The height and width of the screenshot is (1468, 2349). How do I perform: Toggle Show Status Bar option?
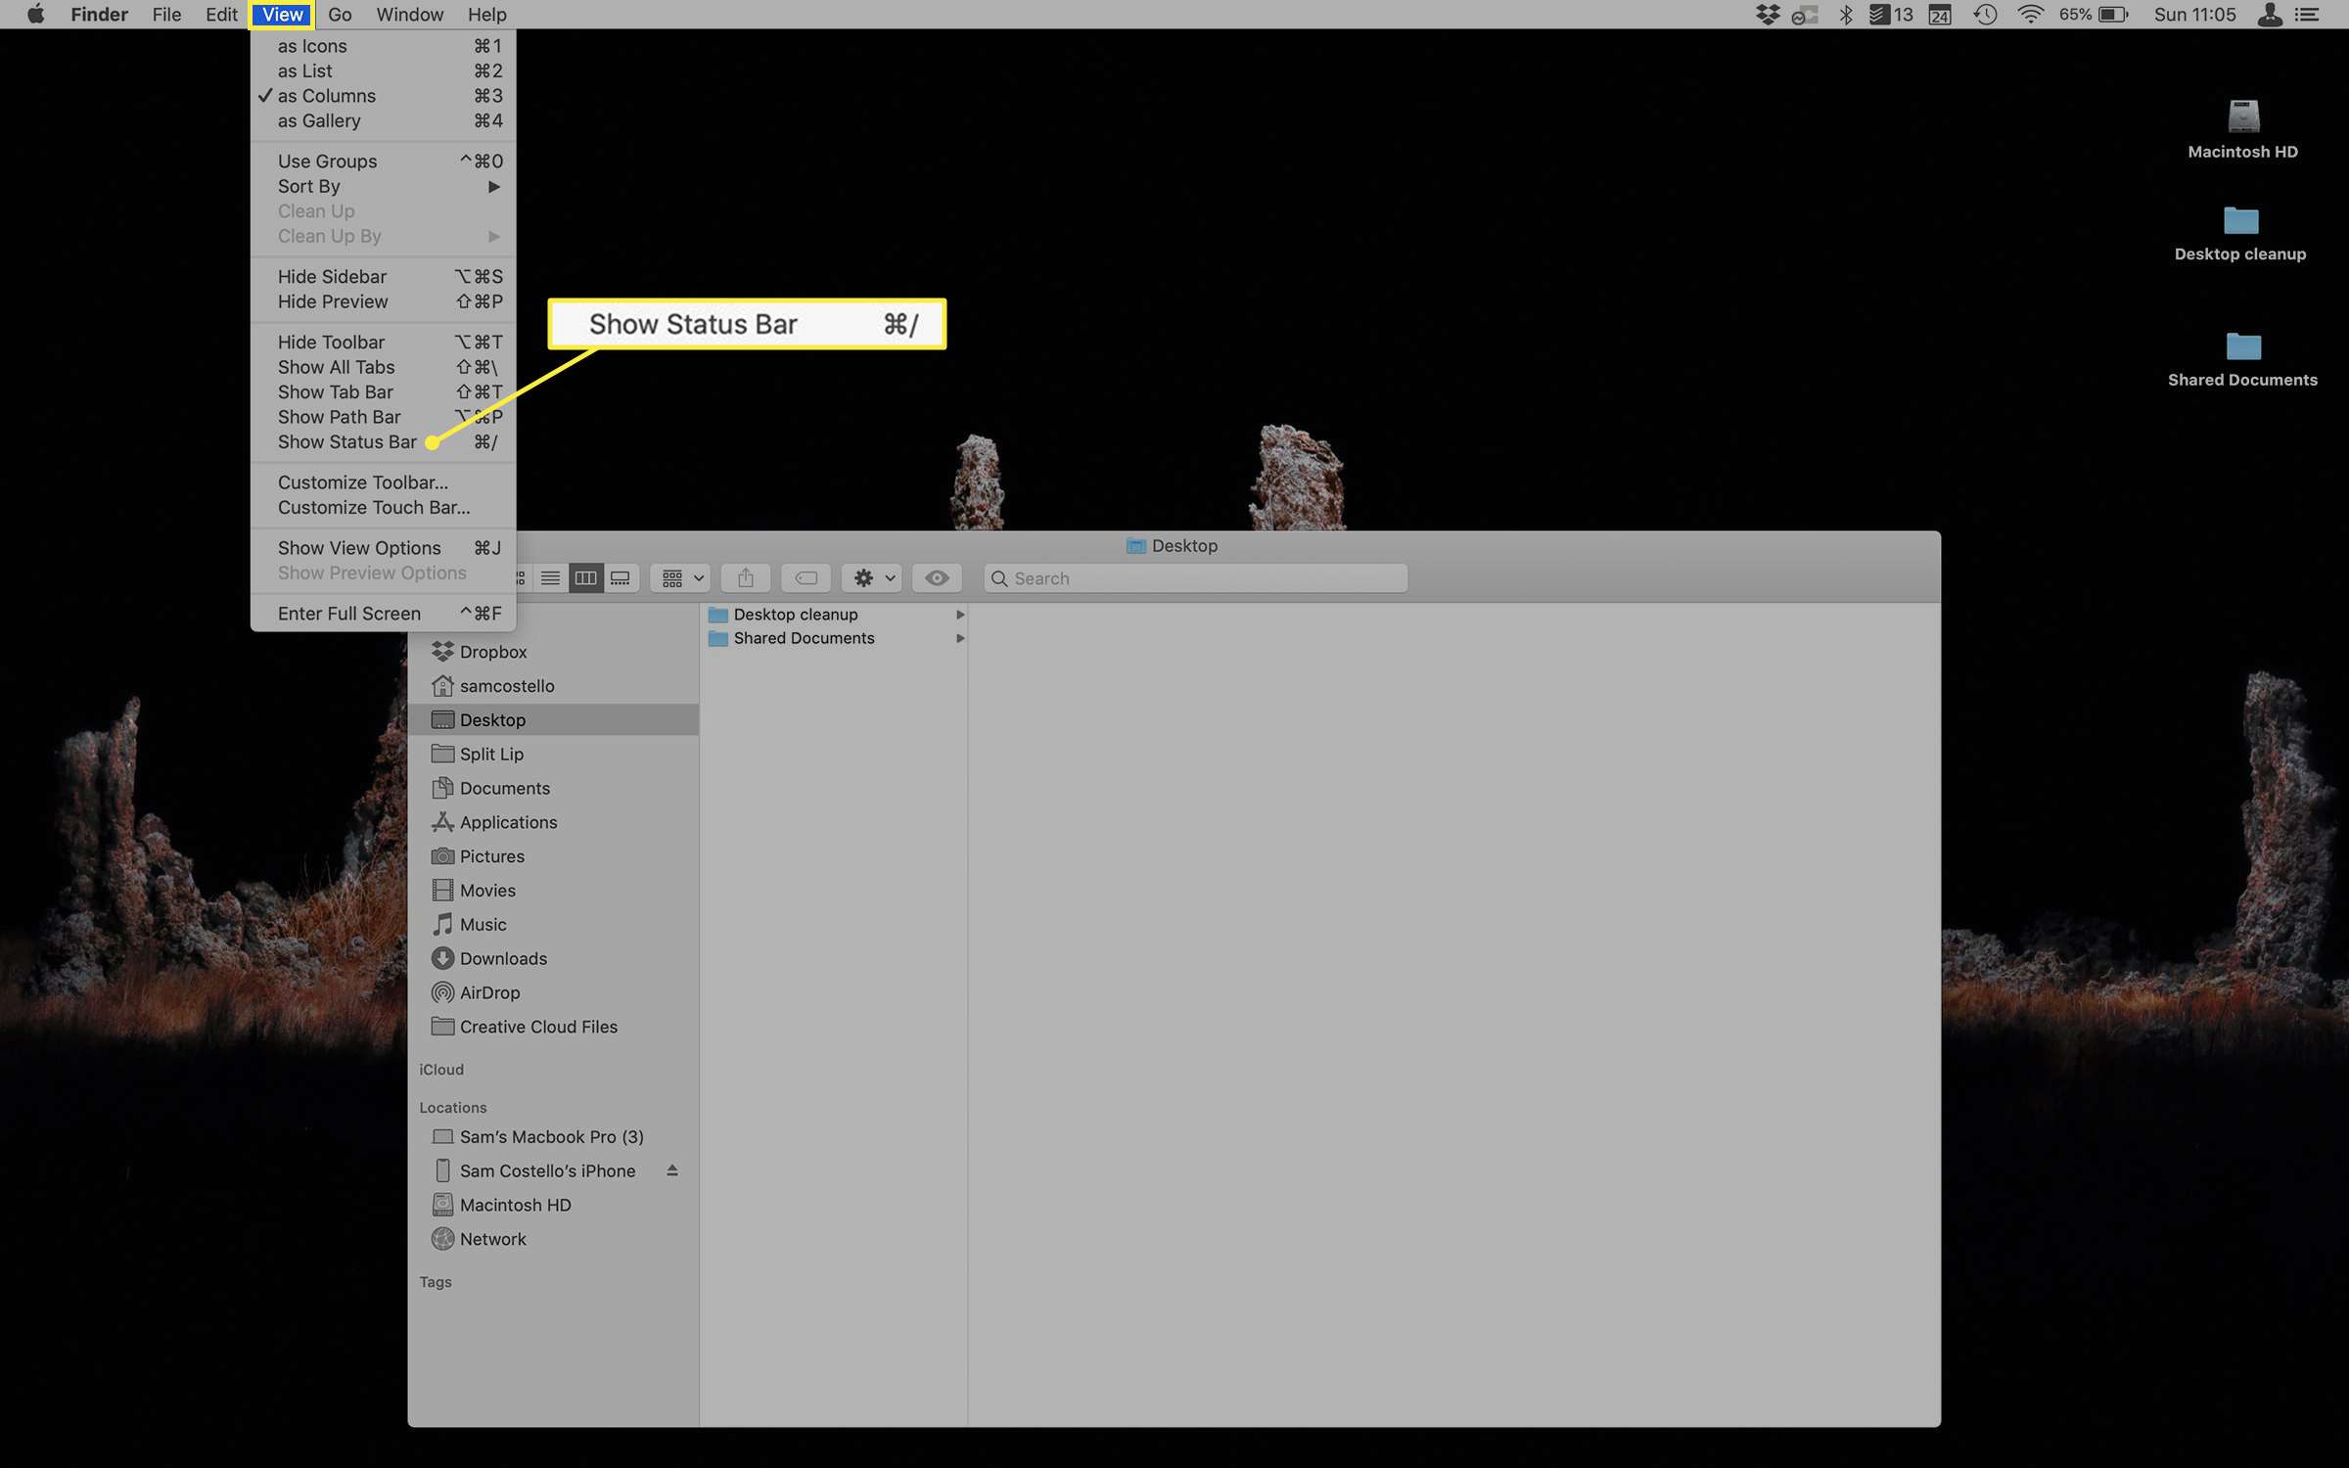point(346,441)
